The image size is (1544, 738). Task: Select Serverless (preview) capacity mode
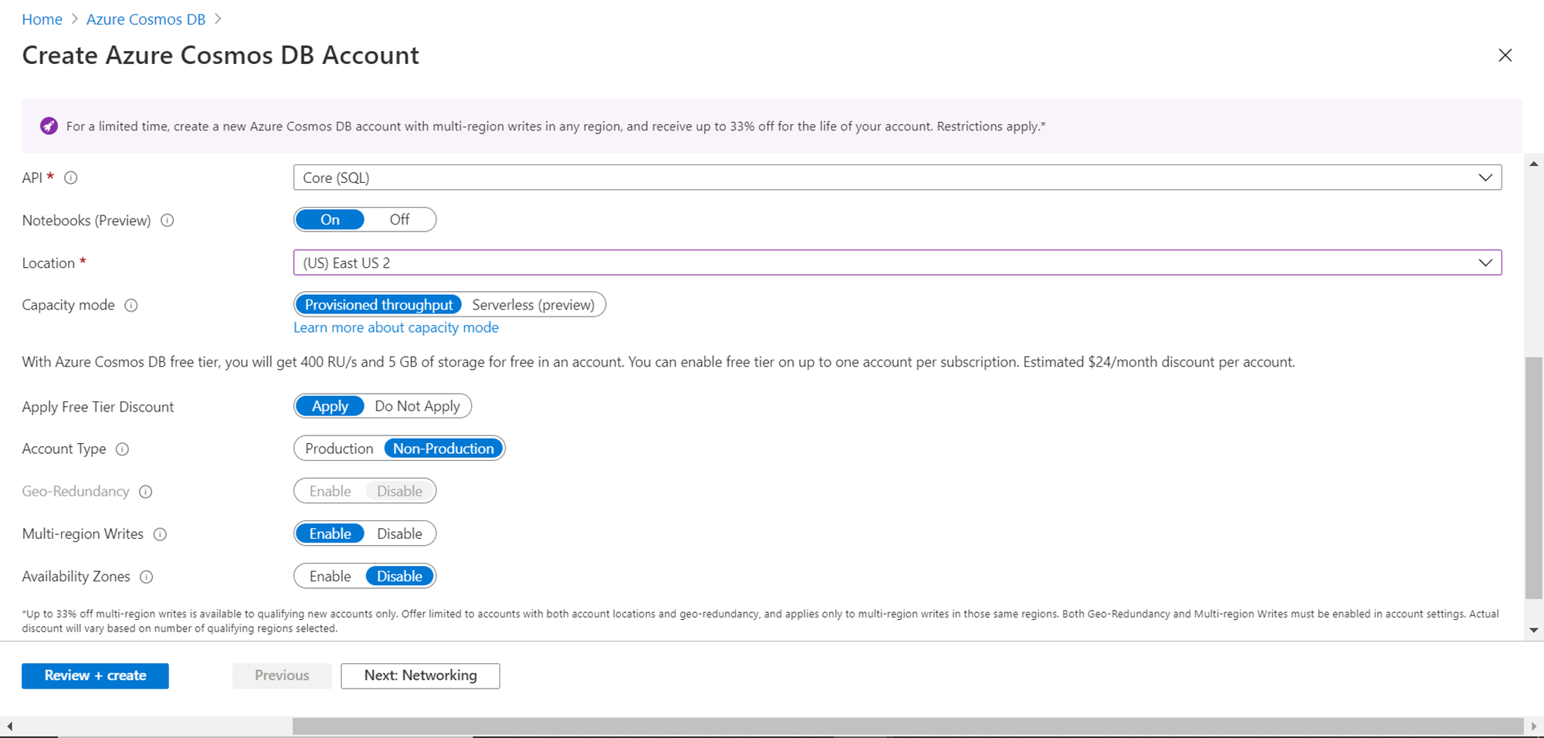click(533, 305)
